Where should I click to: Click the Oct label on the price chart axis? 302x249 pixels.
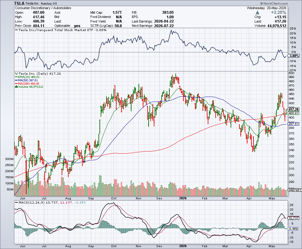tap(114, 198)
